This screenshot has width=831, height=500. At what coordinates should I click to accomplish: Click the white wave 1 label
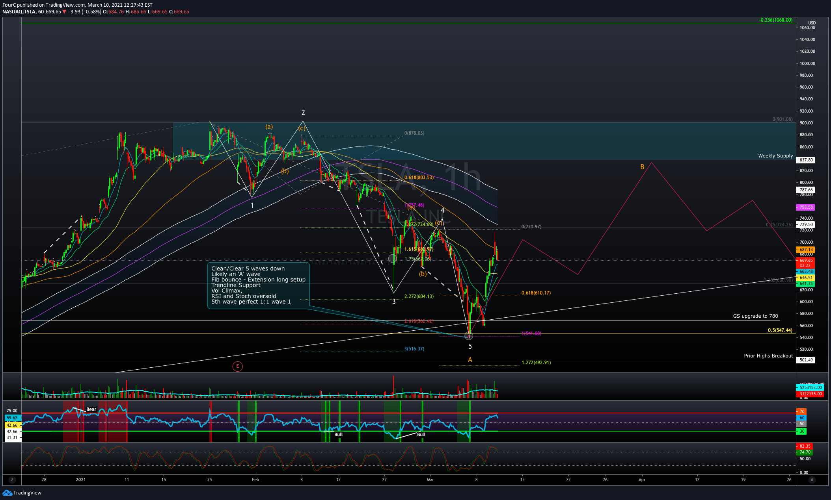252,206
